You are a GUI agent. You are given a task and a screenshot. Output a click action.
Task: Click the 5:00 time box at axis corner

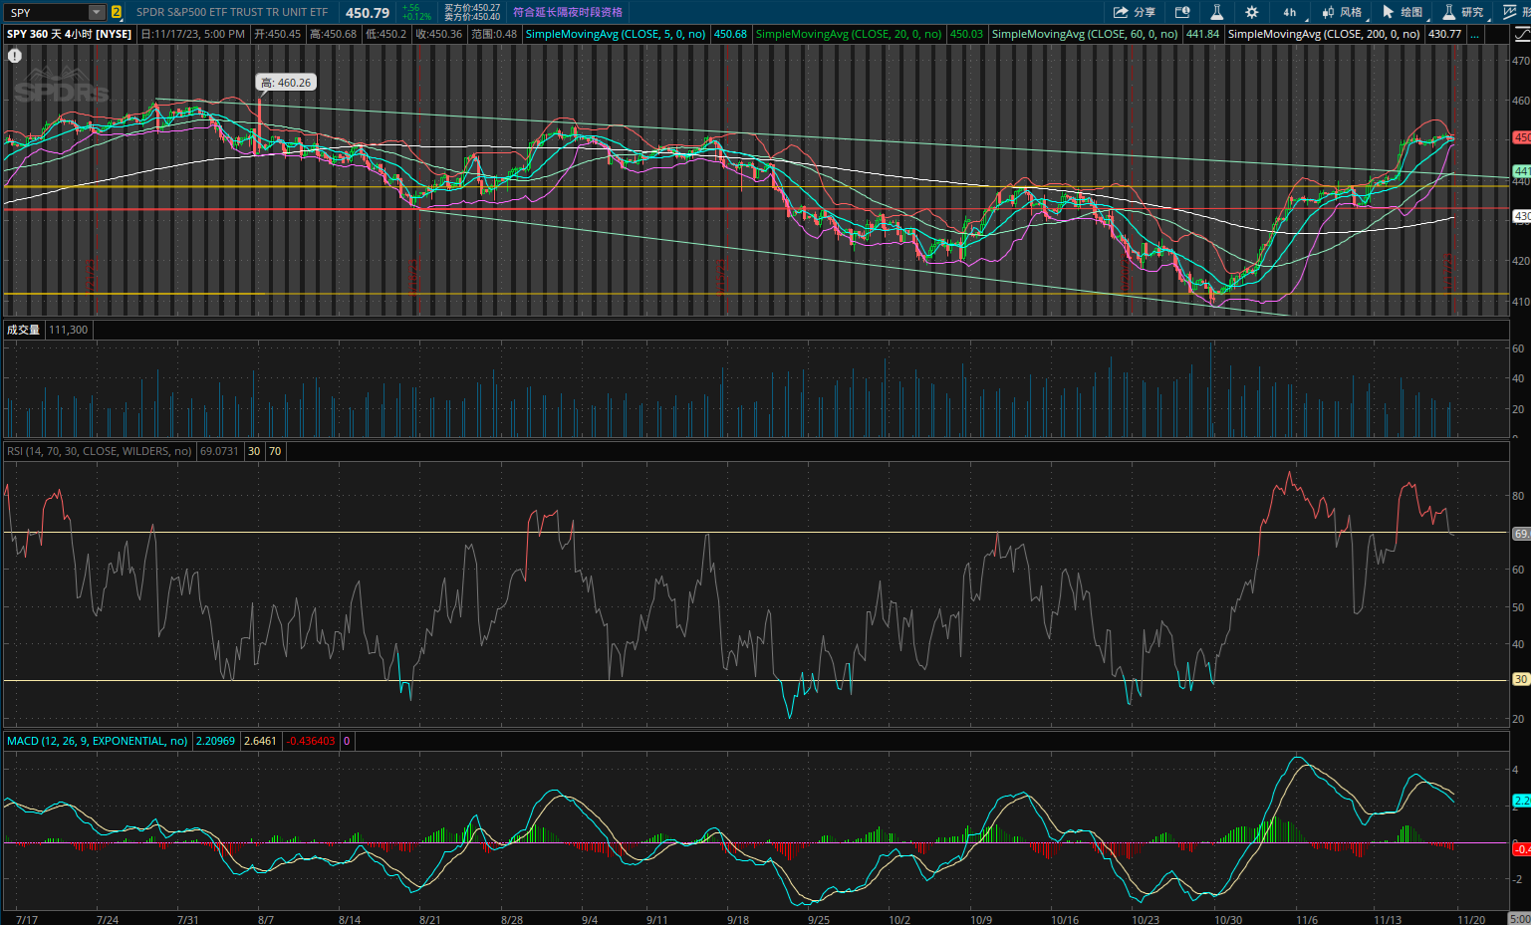click(x=1520, y=918)
